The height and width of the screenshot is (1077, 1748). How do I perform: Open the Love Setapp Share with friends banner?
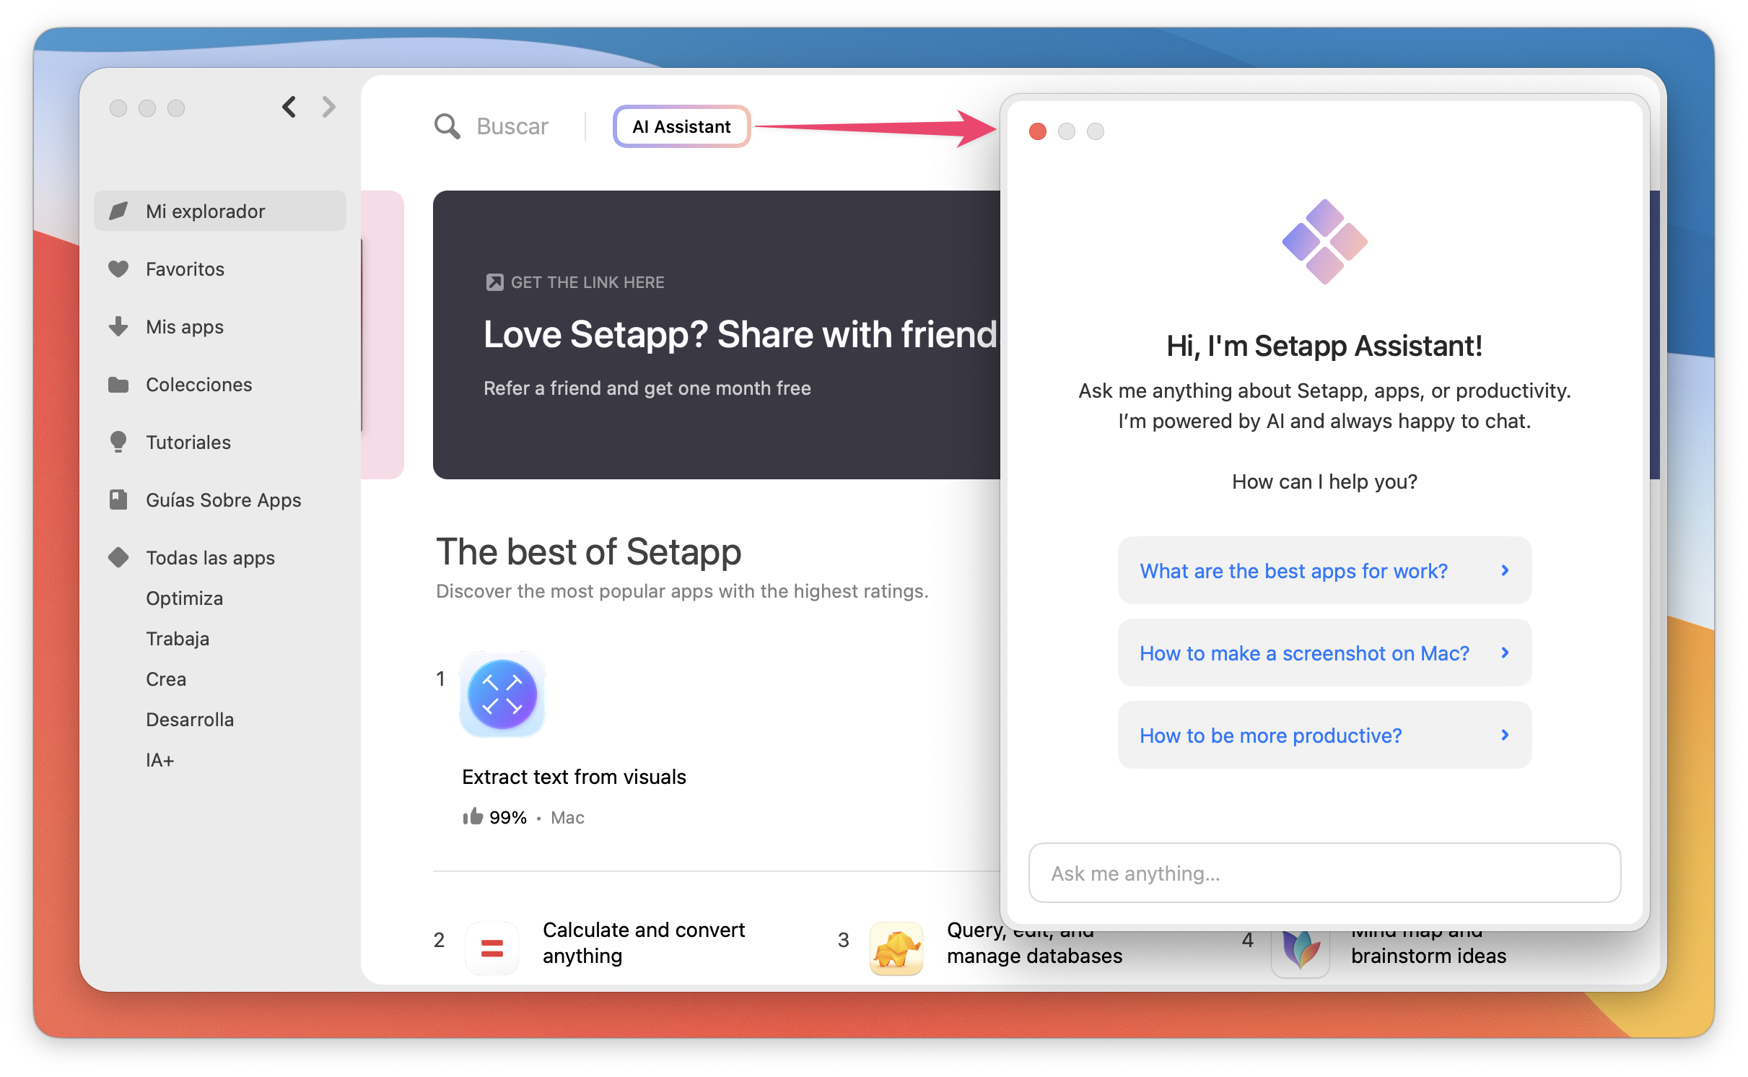(x=716, y=335)
